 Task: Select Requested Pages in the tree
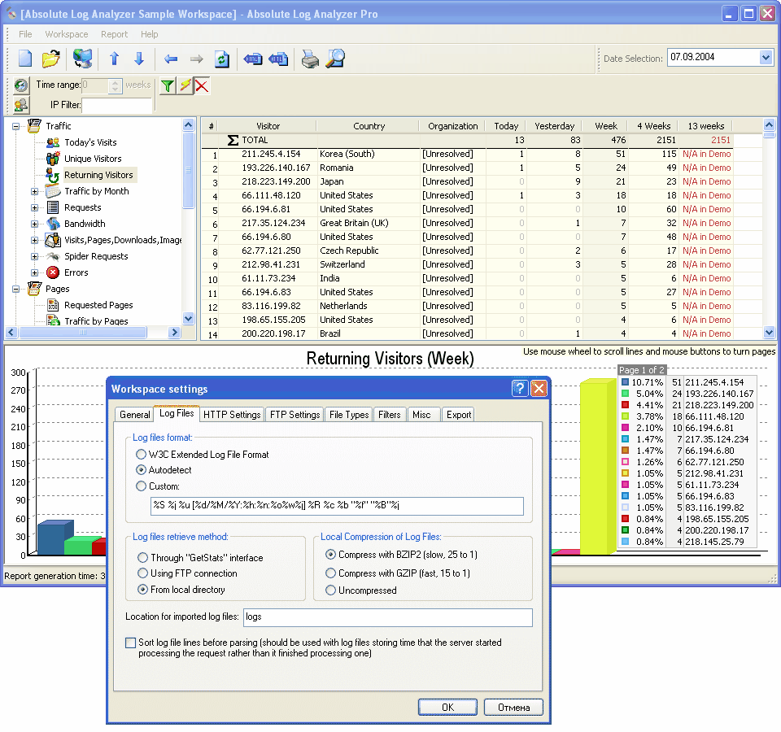click(98, 305)
